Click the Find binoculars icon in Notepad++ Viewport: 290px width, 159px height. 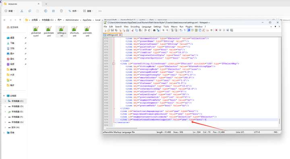click(154, 30)
